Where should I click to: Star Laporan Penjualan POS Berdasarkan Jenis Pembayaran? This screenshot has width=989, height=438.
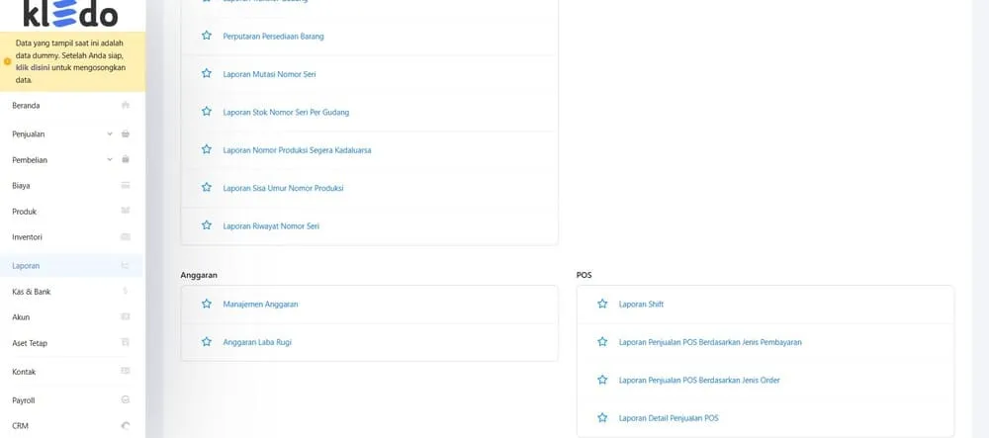602,341
